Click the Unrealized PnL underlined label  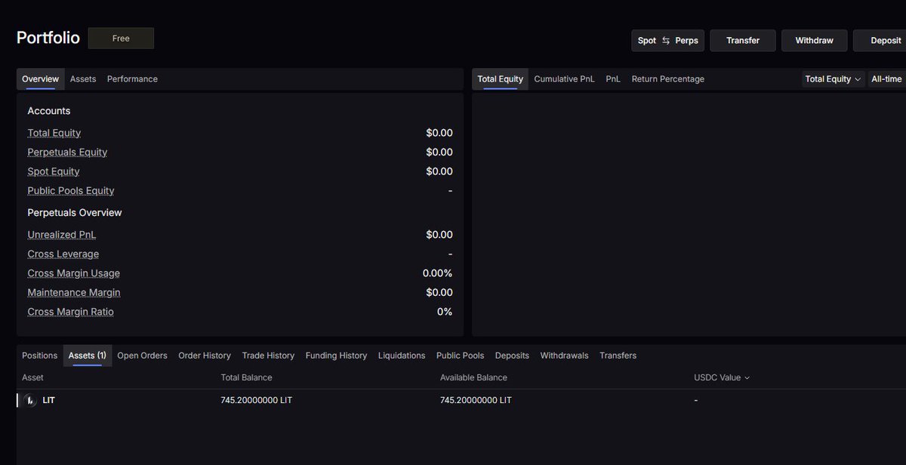[x=61, y=234]
